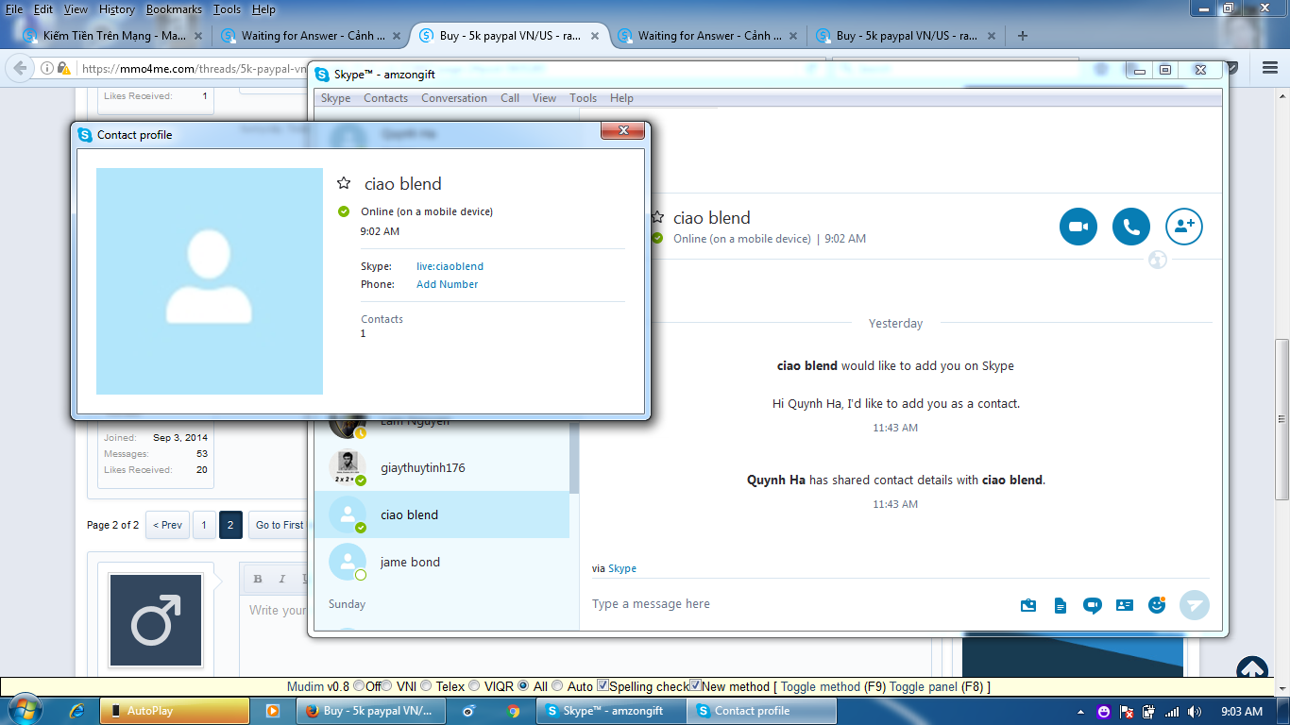Open the Skype Tools menu

pyautogui.click(x=583, y=98)
